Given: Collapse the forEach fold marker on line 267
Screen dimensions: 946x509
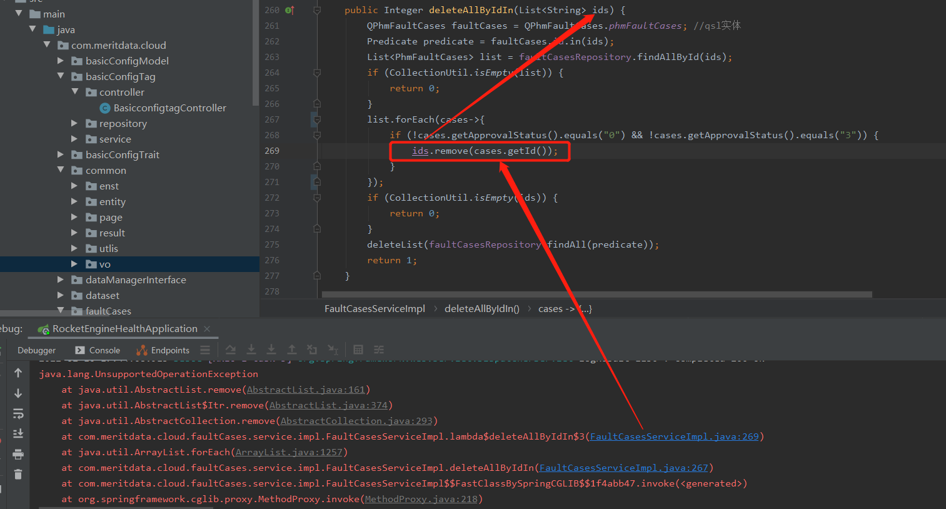Looking at the screenshot, I should click(x=317, y=119).
